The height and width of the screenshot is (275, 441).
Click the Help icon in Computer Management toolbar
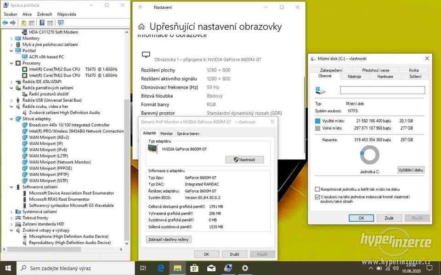click(x=42, y=23)
